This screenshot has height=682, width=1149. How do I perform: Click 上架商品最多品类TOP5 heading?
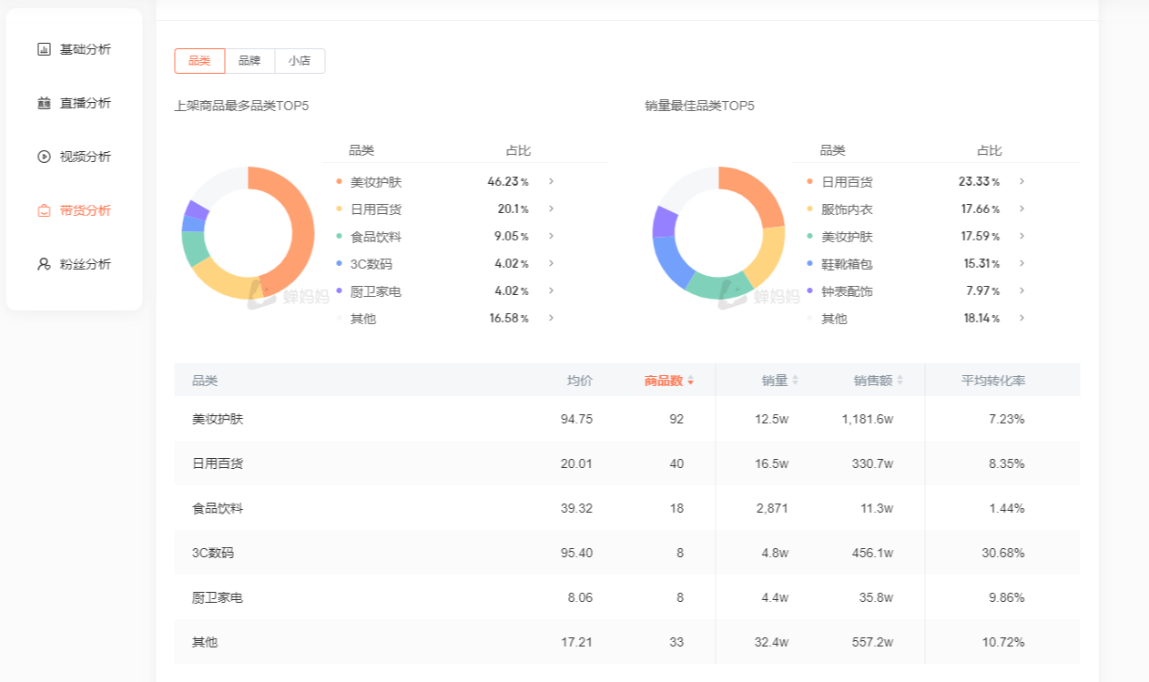(x=241, y=106)
